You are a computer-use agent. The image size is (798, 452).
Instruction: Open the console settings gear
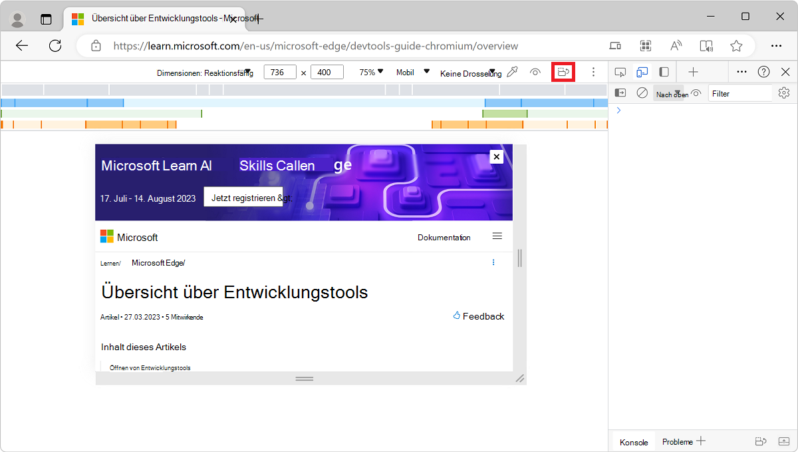(784, 93)
